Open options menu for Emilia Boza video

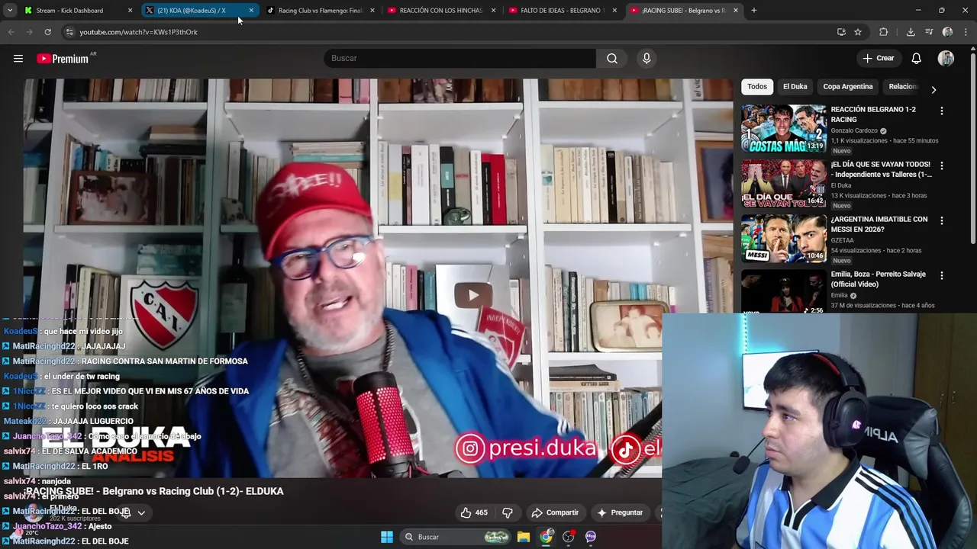tap(941, 275)
